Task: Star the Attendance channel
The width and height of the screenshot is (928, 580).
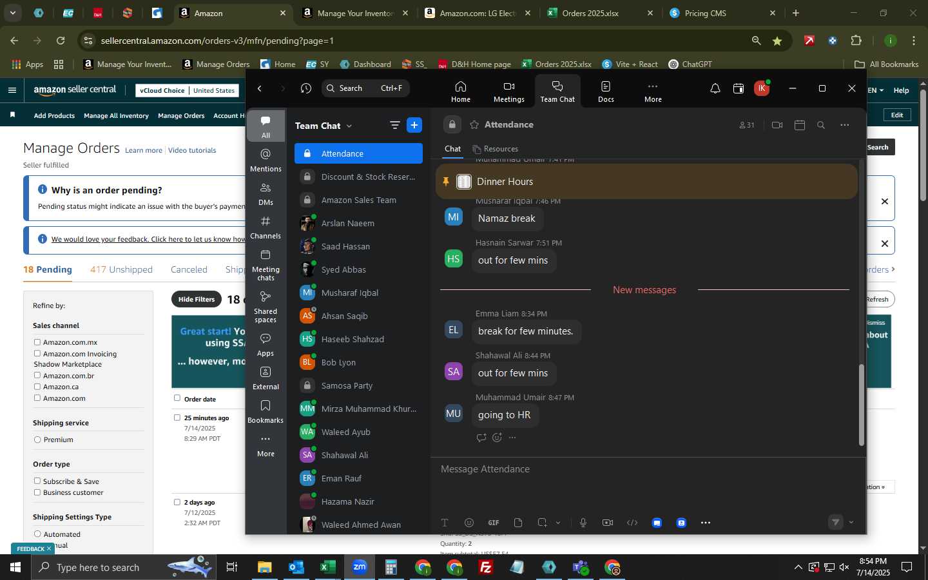Action: pos(474,125)
